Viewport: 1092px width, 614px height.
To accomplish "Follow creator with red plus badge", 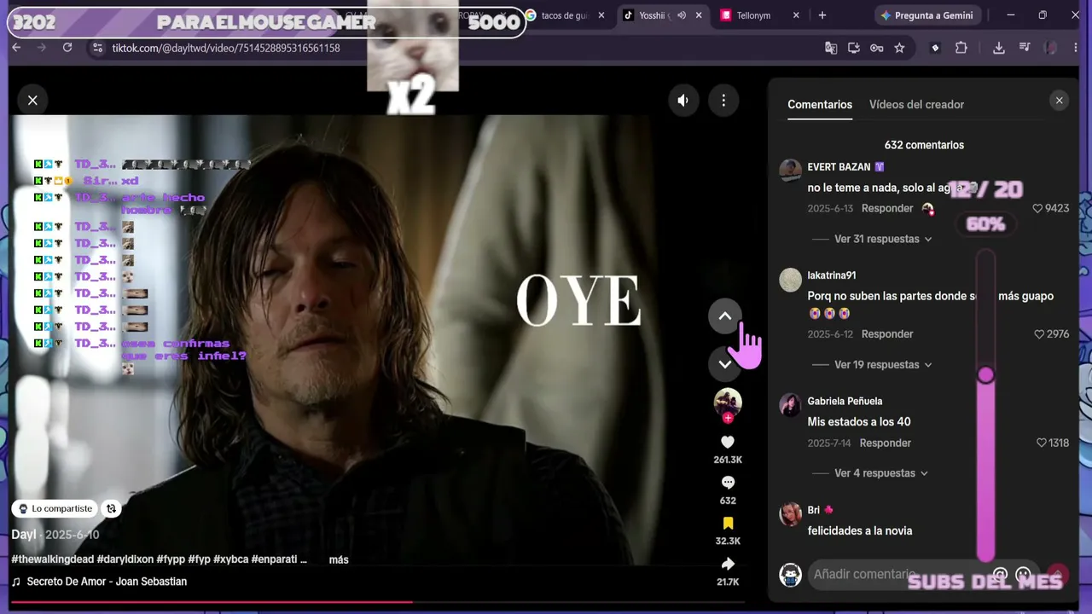I will [728, 418].
